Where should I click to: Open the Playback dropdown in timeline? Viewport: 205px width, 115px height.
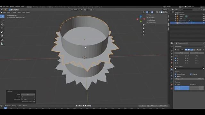pyautogui.click(x=8, y=106)
